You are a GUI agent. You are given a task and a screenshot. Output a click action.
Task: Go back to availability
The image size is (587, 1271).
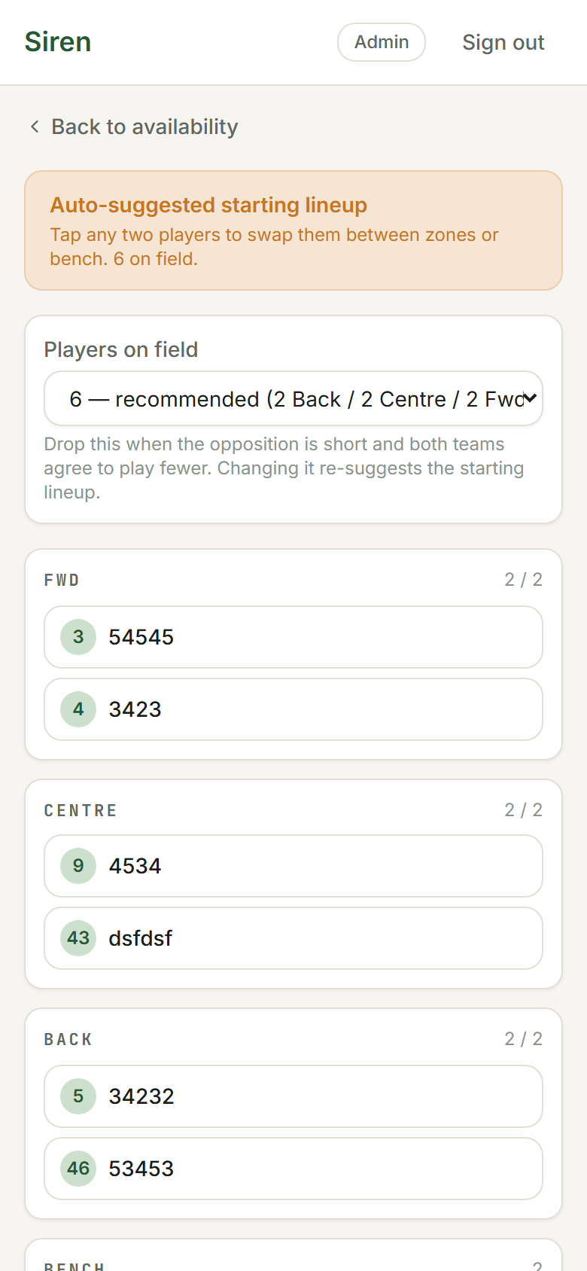[x=144, y=126]
